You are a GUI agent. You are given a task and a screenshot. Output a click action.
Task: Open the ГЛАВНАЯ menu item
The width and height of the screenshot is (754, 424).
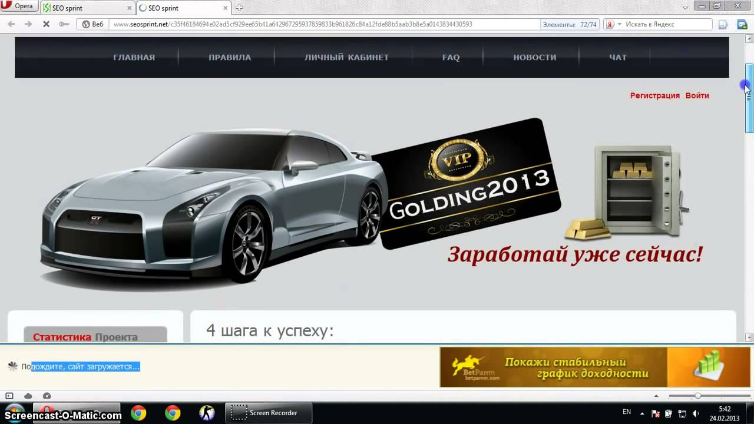pyautogui.click(x=134, y=57)
